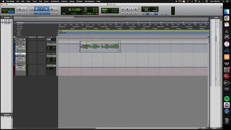Mute the Test Vocal 1 track
The height and width of the screenshot is (130, 231).
point(24,44)
